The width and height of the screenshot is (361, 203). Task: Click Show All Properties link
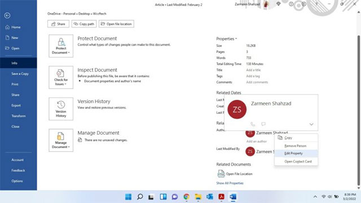tap(230, 183)
